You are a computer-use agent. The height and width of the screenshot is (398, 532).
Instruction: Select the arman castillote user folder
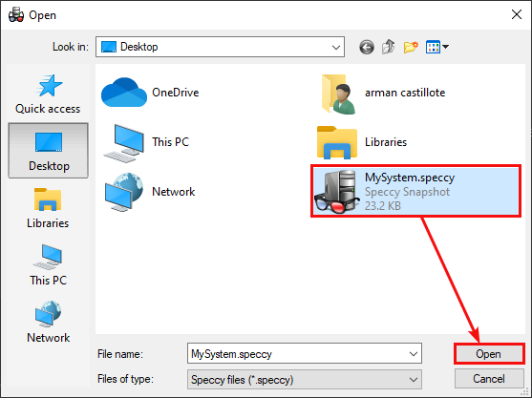(383, 94)
